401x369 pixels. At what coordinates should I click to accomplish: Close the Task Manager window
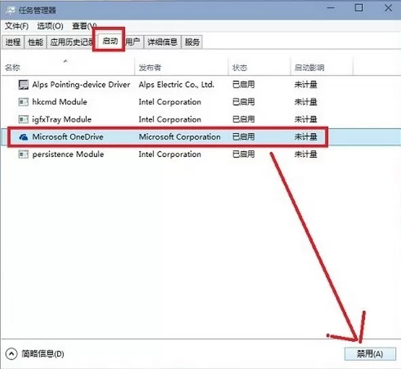pos(388,8)
